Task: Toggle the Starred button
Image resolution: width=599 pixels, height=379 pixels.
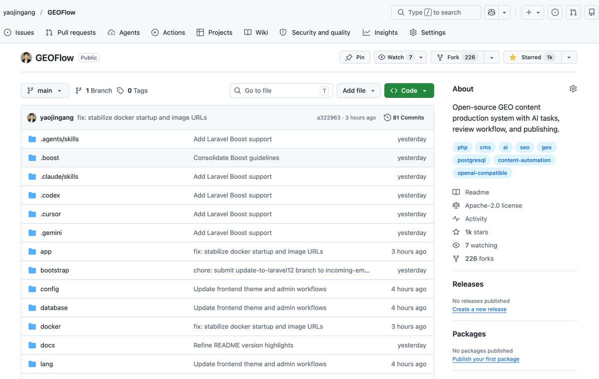Action: 532,57
